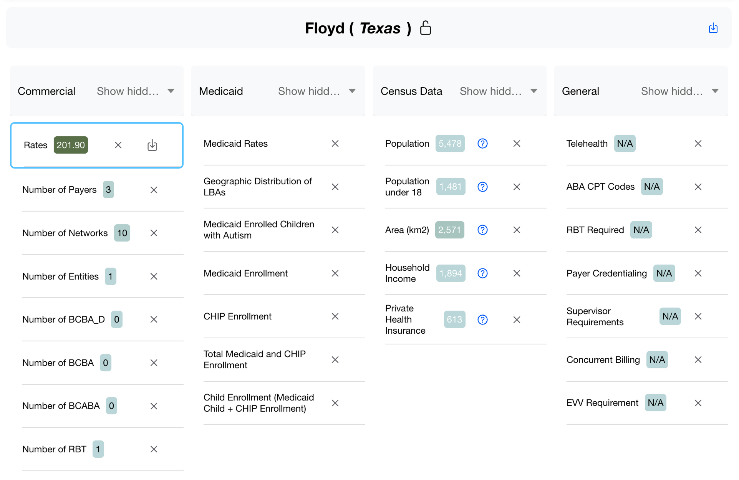Remove the Number of RBT row
The image size is (739, 480).
pos(154,449)
